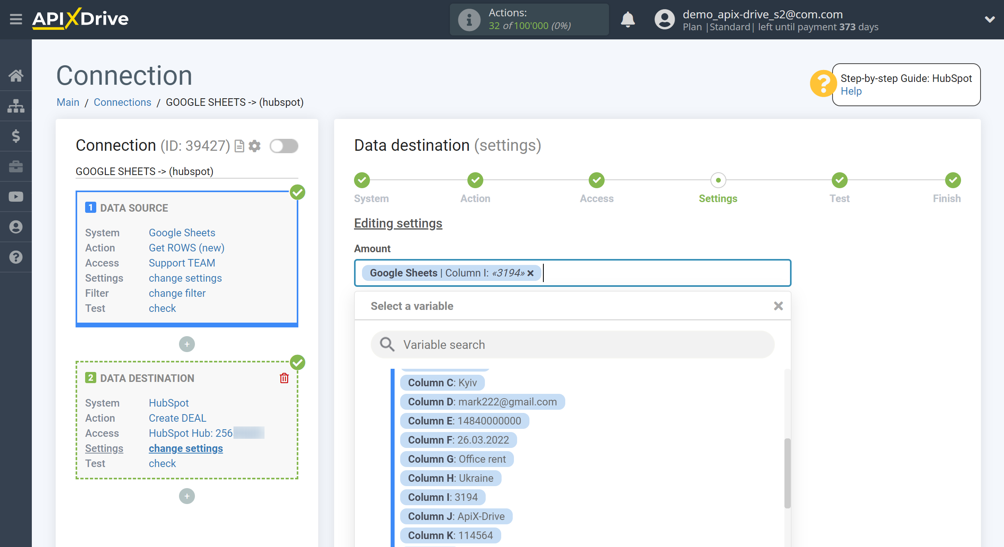This screenshot has height=547, width=1004.
Task: Close the Select a variable panel
Action: (778, 306)
